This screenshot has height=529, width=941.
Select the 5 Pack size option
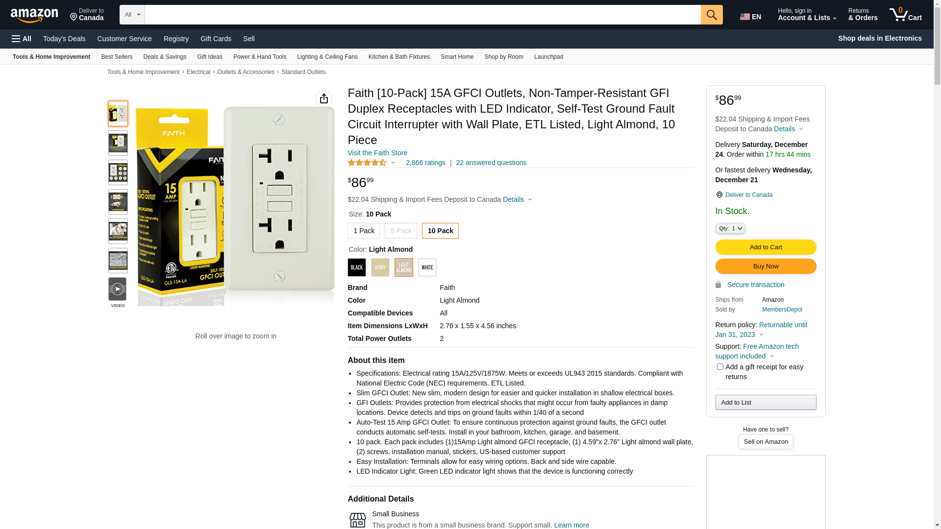(401, 231)
